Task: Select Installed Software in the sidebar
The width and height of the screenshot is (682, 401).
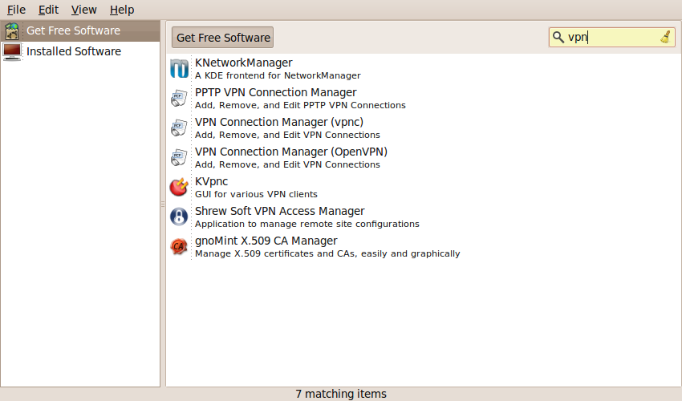Action: (80, 51)
